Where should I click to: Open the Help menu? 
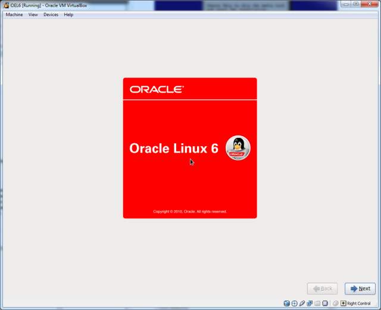68,15
